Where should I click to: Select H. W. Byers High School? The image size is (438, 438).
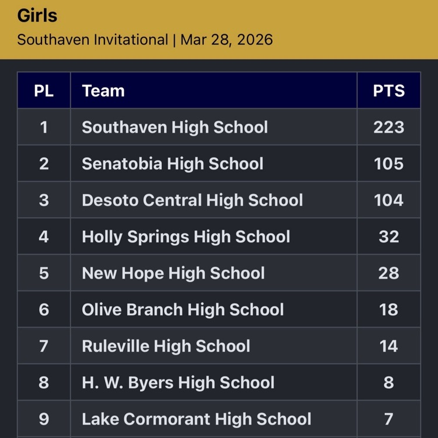click(178, 383)
